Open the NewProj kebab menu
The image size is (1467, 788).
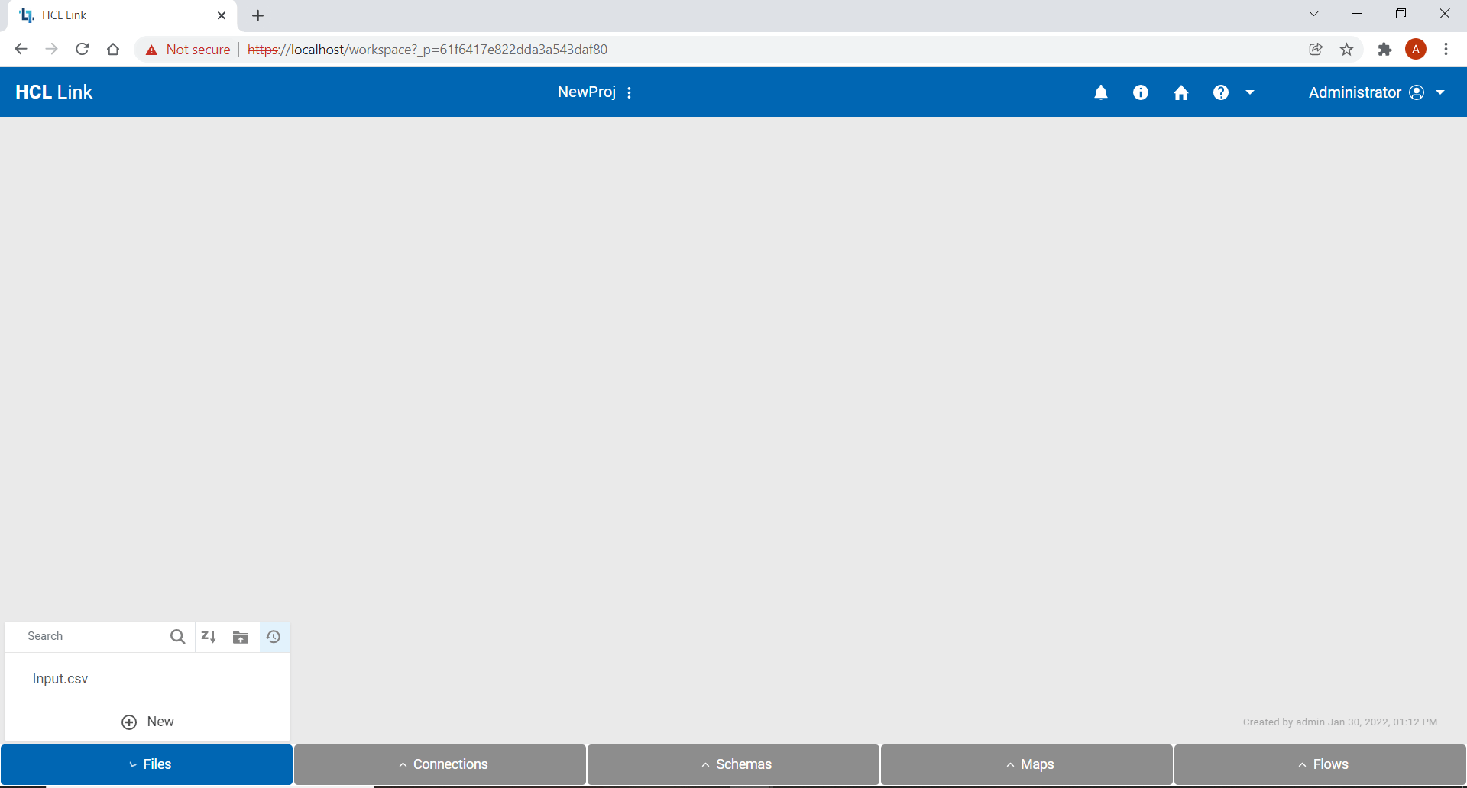pos(629,92)
